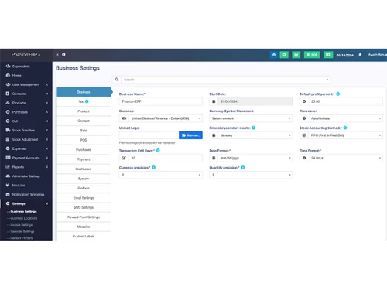Expand the Stock Adjustment sidebar menu

pos(26,139)
